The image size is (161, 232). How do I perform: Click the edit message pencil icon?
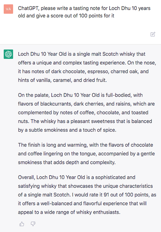[x=153, y=34]
